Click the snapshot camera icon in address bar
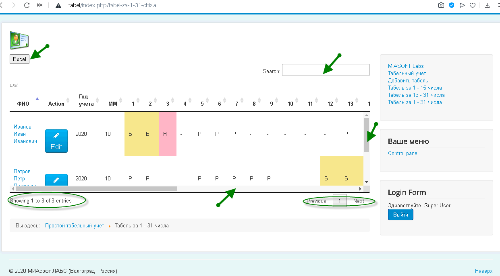The image size is (500, 276). [x=441, y=5]
